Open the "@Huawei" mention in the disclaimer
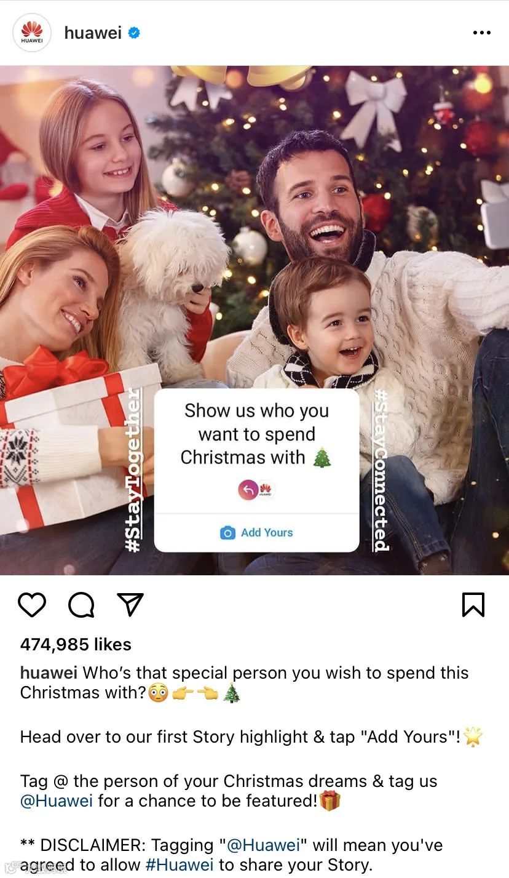 click(x=263, y=845)
